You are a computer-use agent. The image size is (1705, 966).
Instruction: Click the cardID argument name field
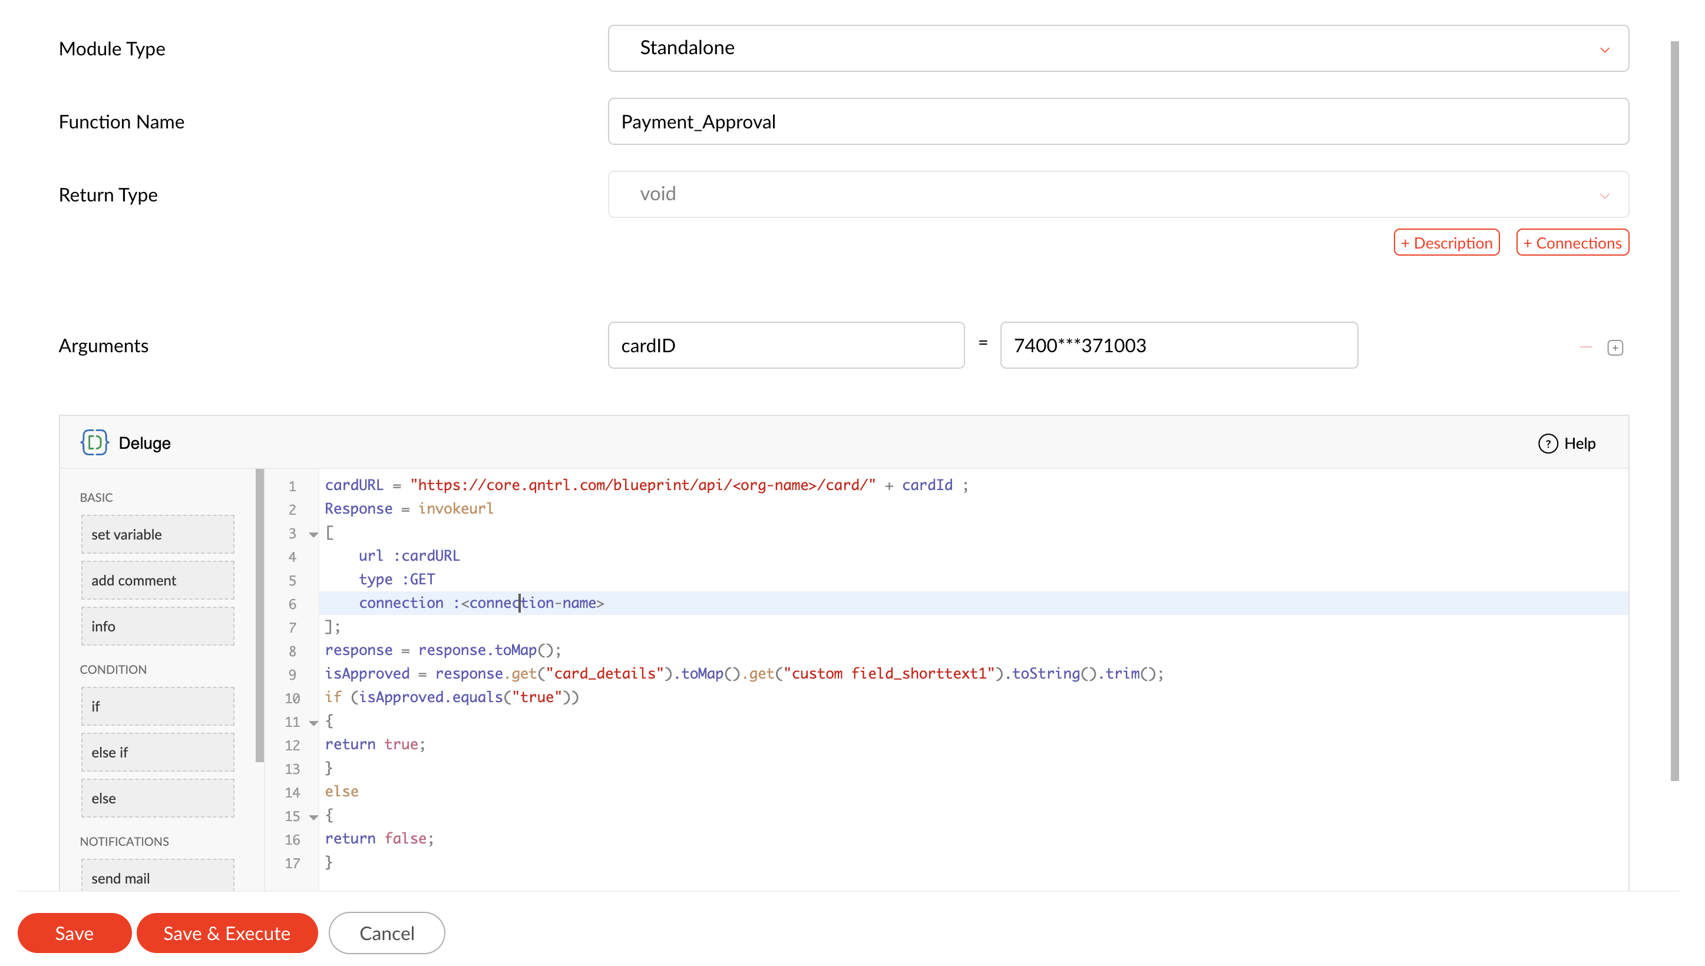click(785, 345)
